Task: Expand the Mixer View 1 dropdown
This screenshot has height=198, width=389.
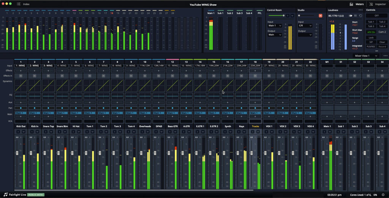Action: pos(366,56)
